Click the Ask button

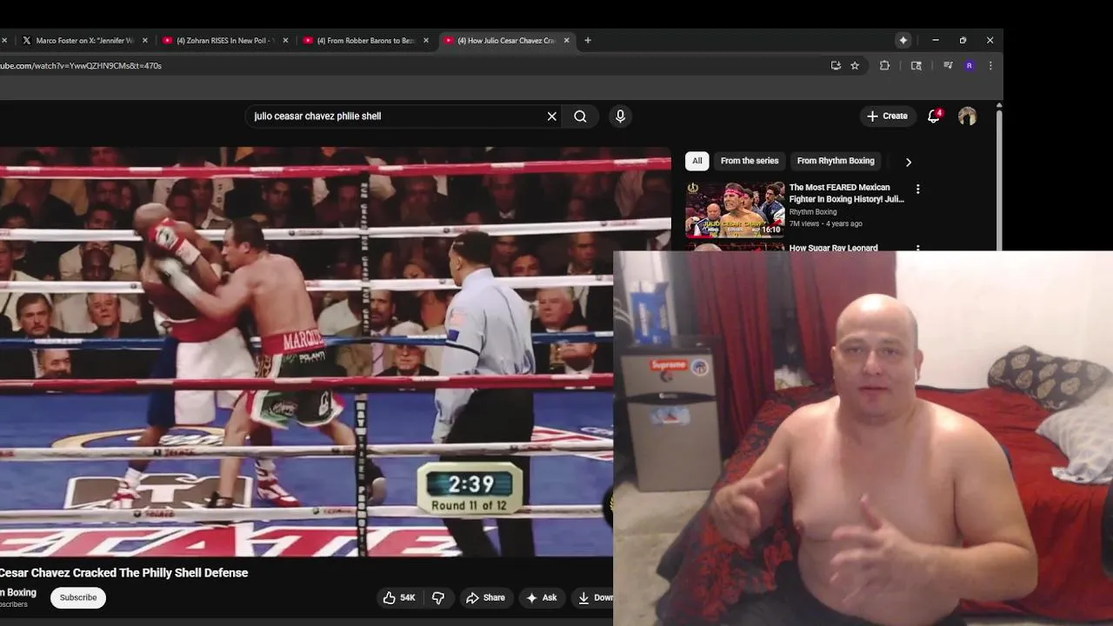[541, 597]
